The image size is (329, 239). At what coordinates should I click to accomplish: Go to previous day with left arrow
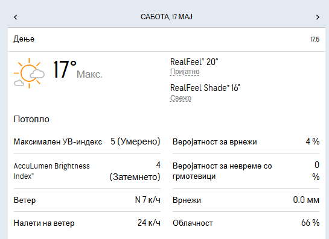[x=16, y=17]
